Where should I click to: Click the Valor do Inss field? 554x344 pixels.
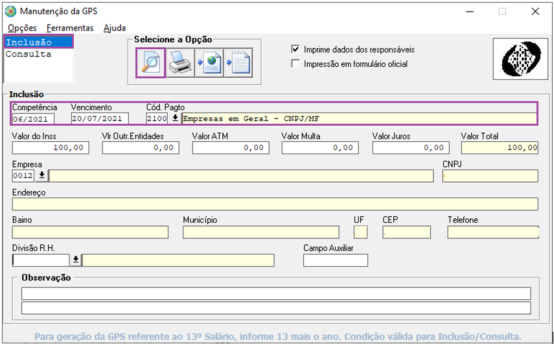51,148
